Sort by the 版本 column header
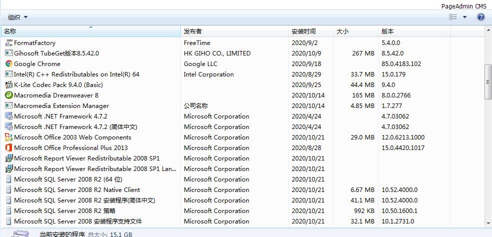 (x=415, y=31)
